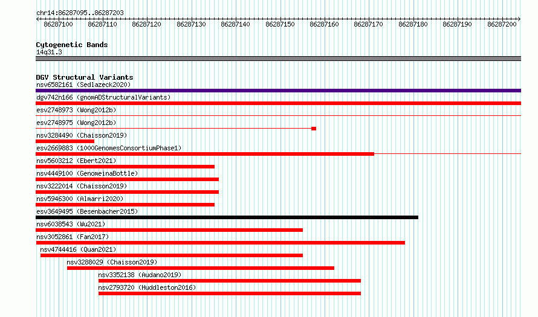The height and width of the screenshot is (317, 538).
Task: Click the nsv3052861 variant bar
Action: pos(221,243)
